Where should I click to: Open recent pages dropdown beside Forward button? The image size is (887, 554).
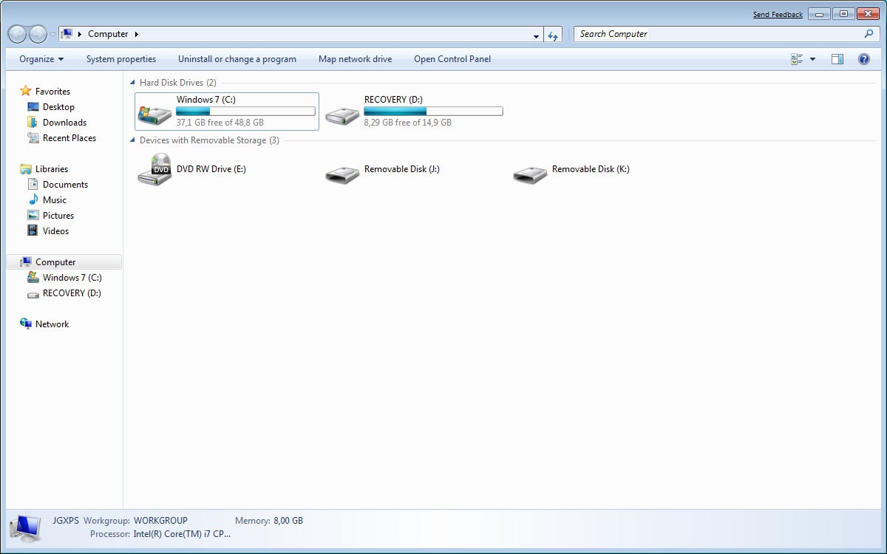click(52, 35)
